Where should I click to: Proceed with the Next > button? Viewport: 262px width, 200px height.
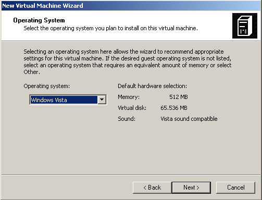coord(191,187)
